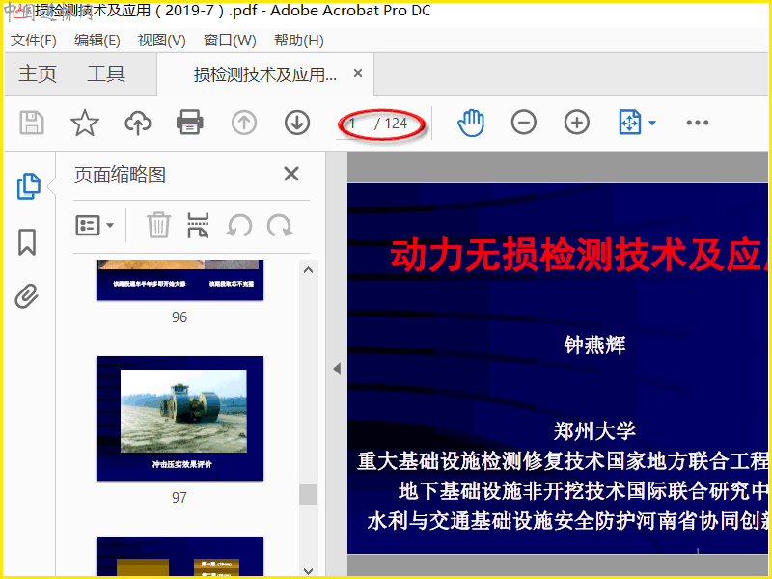772x579 pixels.
Task: Open 编辑(E) menu
Action: click(x=97, y=41)
